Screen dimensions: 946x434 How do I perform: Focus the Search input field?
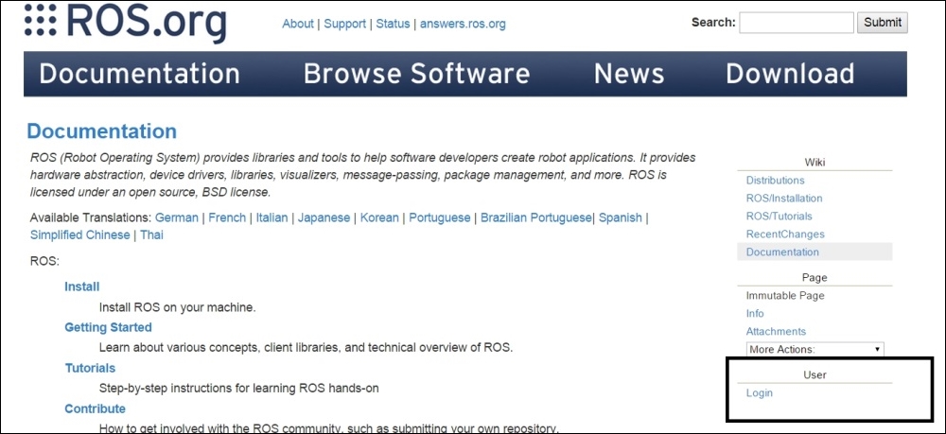pos(797,23)
